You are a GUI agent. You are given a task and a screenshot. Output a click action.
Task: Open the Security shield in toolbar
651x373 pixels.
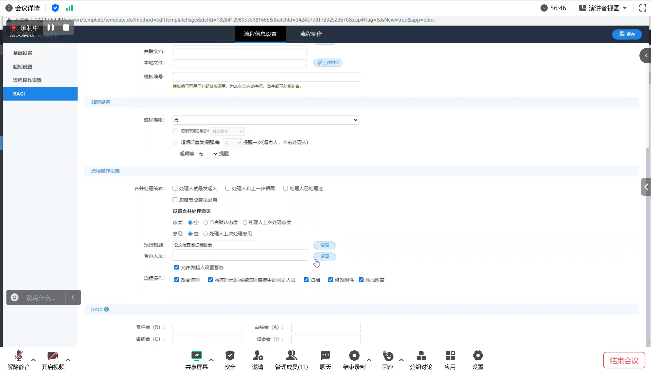[x=230, y=356]
